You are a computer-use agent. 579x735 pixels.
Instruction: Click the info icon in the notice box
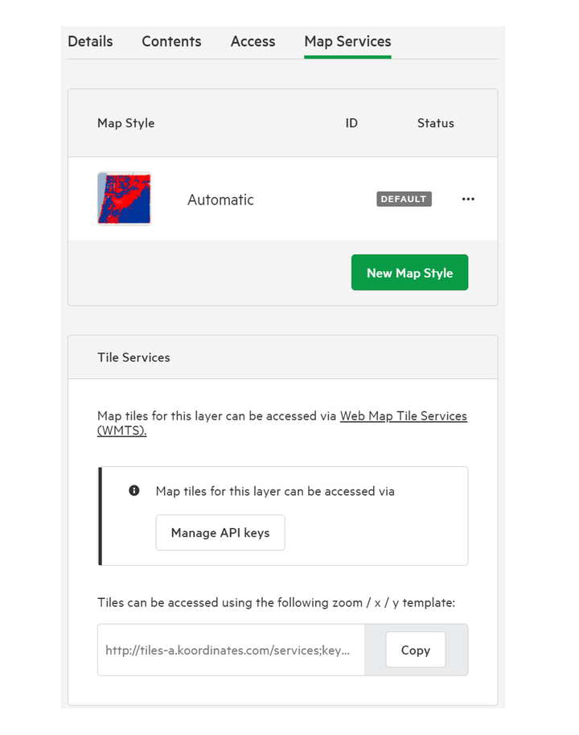coord(133,490)
